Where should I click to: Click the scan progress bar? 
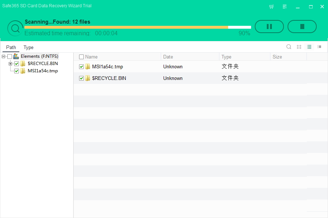tap(138, 27)
